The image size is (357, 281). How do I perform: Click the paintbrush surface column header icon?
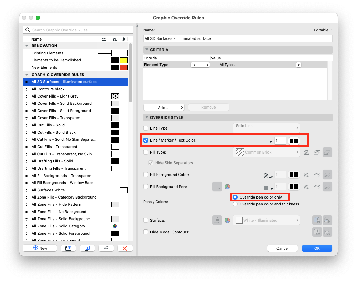coord(124,39)
